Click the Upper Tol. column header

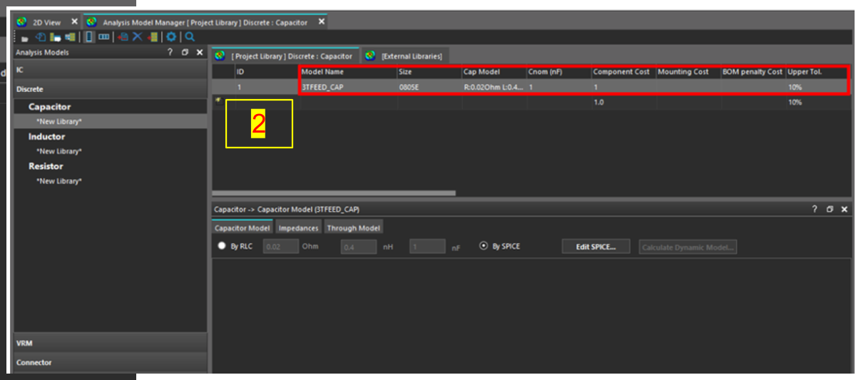tap(817, 72)
